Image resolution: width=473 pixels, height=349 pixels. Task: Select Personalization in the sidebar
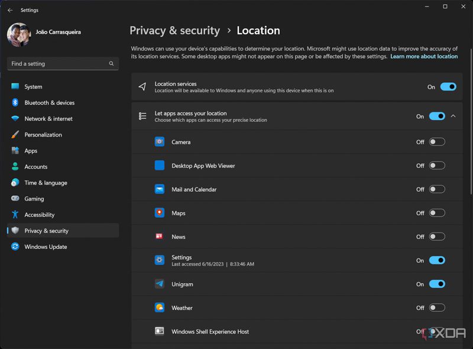[x=63, y=135]
